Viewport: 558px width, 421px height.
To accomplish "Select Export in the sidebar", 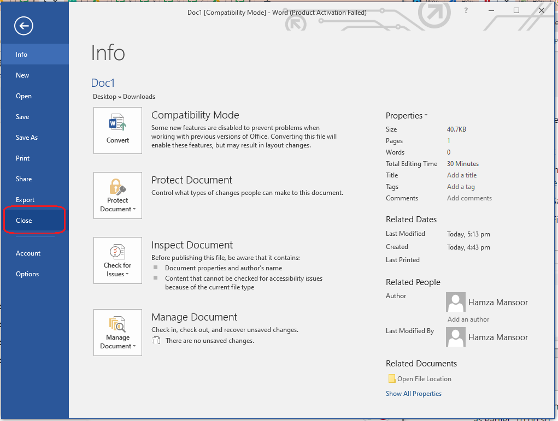I will 34,199.
